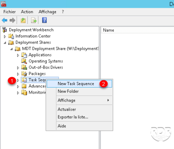The image size is (174, 149).
Task: Click the blue Back arrow toolbar icon
Action: 4,20
